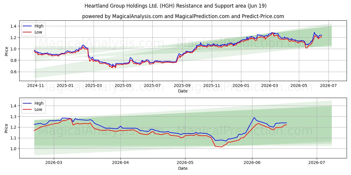The image size is (351, 175).
Task: Click the '1.4' y-axis label in top chart
Action: pyautogui.click(x=14, y=26)
